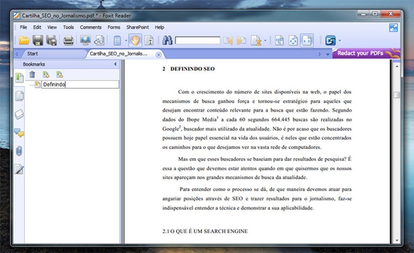Open the Attachments panel paperclip icon
Image resolution: width=414 pixels, height=253 pixels.
[19, 151]
